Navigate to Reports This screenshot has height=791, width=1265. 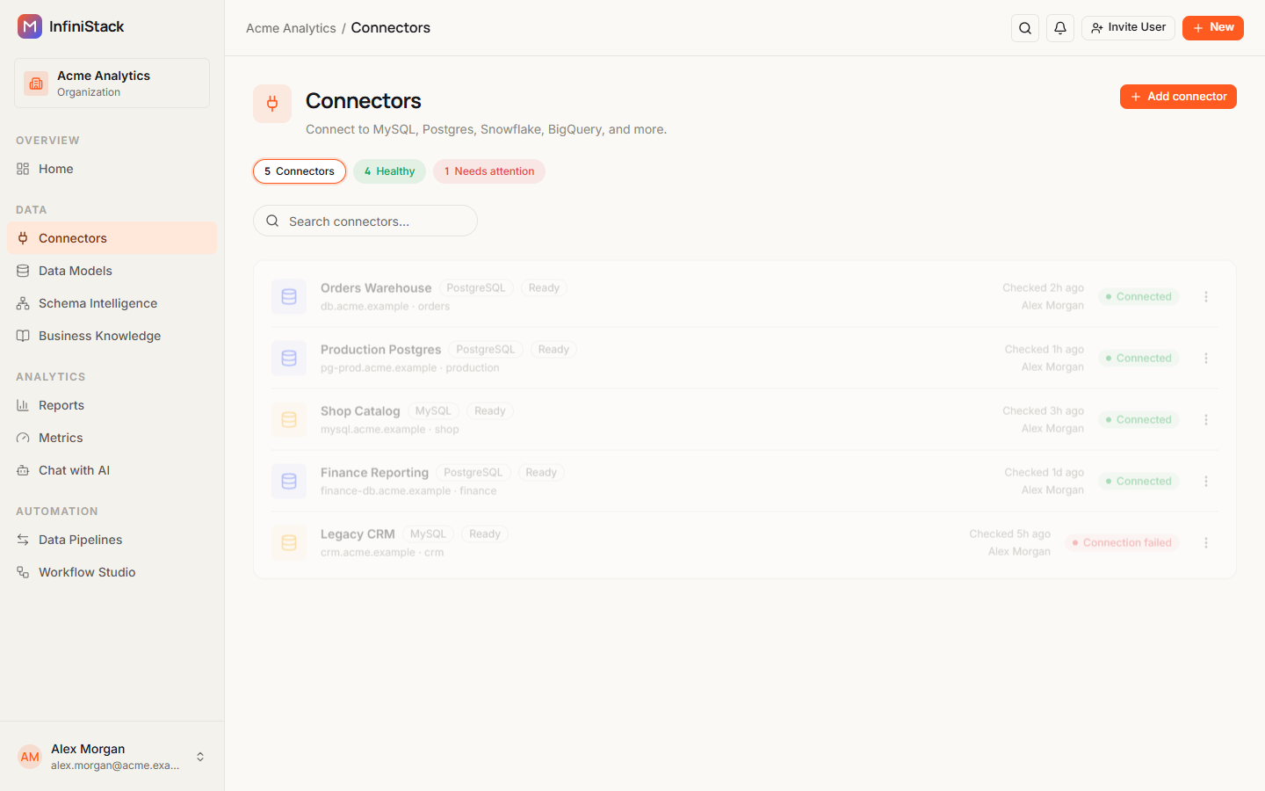click(112, 405)
